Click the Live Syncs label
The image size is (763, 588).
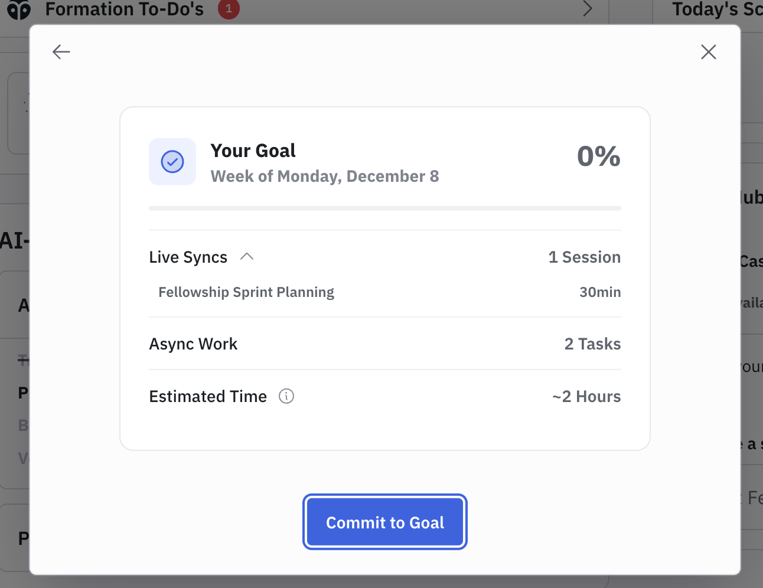(188, 257)
